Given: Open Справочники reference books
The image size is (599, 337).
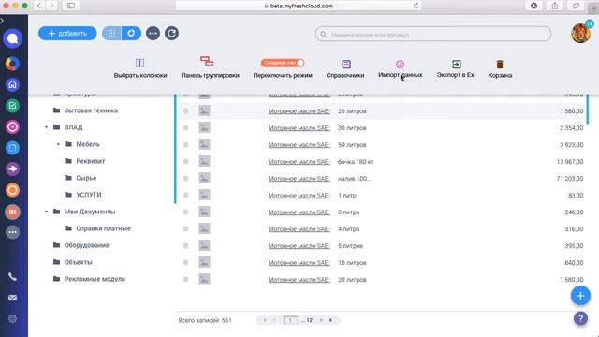Looking at the screenshot, I should [x=345, y=68].
